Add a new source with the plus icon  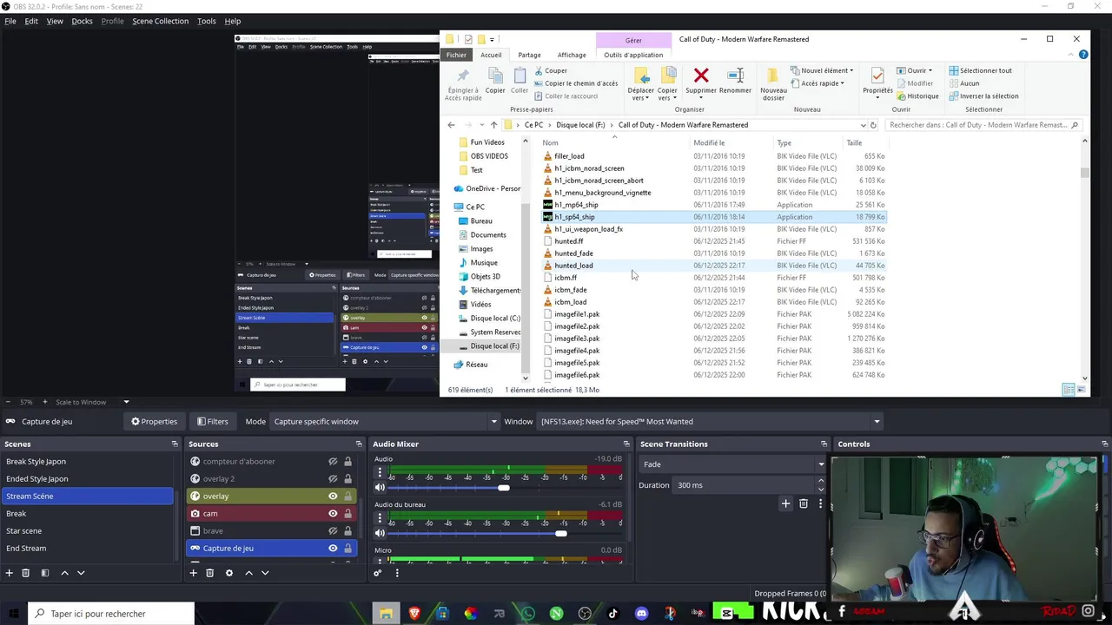pos(193,573)
